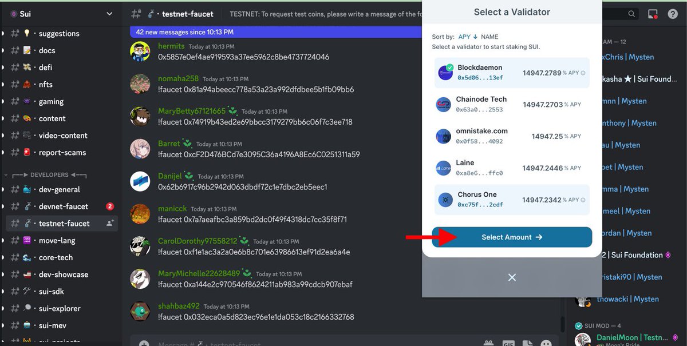The height and width of the screenshot is (346, 687).
Task: Click the search magnifier icon in top bar
Action: (631, 14)
